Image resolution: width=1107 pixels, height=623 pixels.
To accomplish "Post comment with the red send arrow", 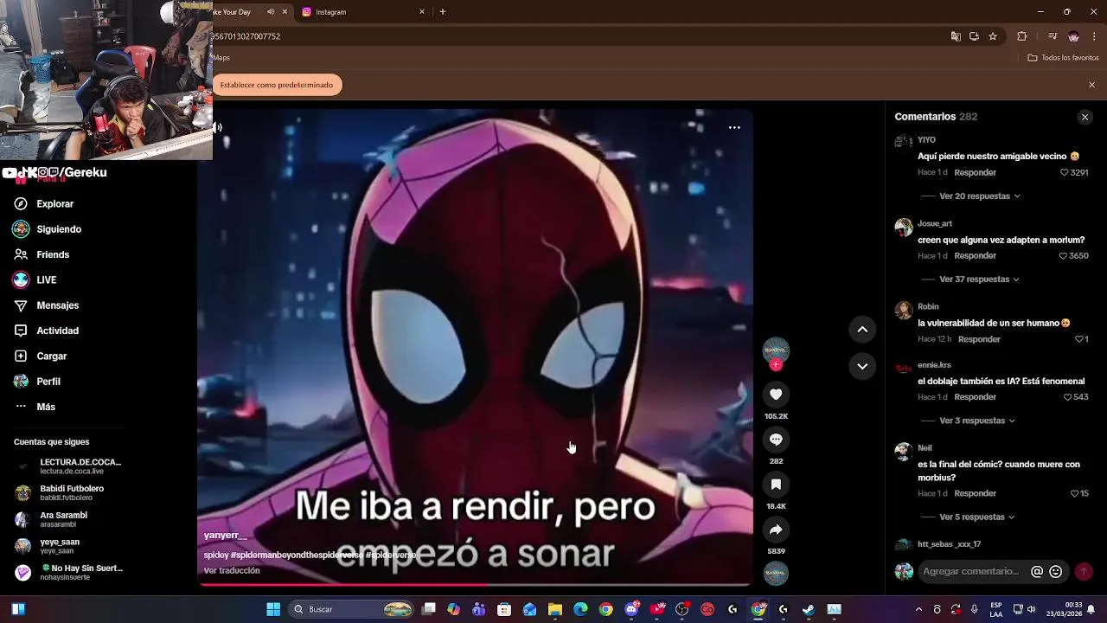I will (x=1083, y=571).
